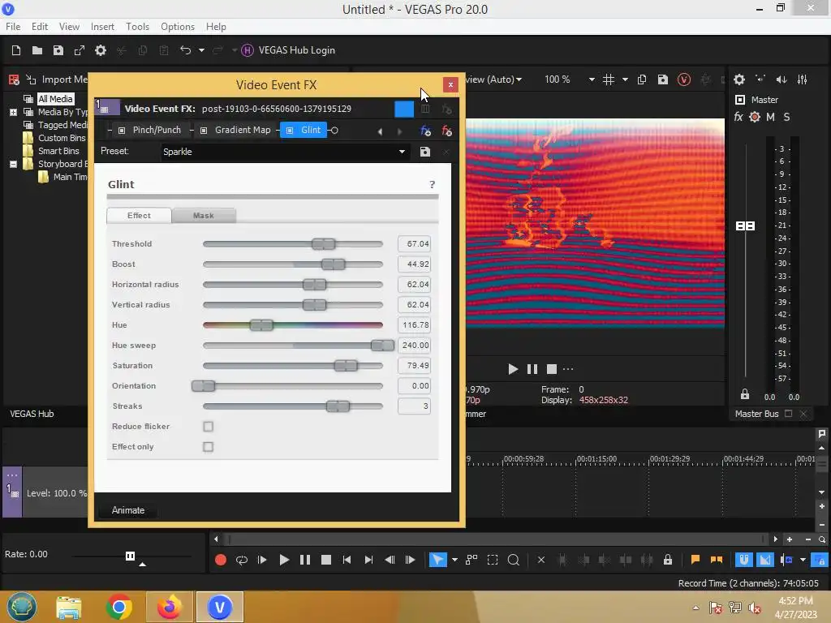This screenshot has height=623, width=831.
Task: Toggle the preview grid overlay icon
Action: pos(609,79)
